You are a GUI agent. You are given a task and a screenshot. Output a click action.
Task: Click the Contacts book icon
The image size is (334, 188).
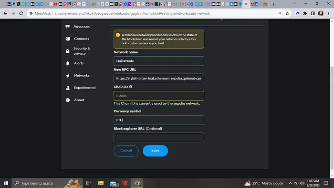pyautogui.click(x=68, y=39)
